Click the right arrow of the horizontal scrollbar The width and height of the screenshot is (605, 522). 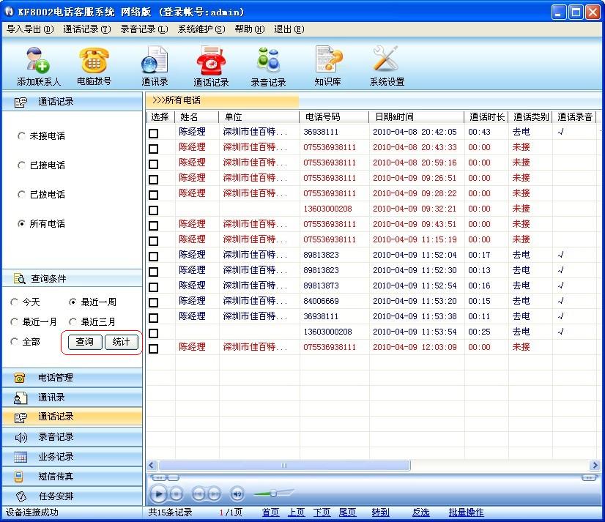click(595, 466)
